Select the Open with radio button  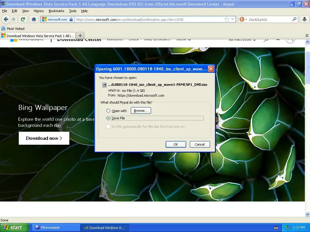coord(108,111)
